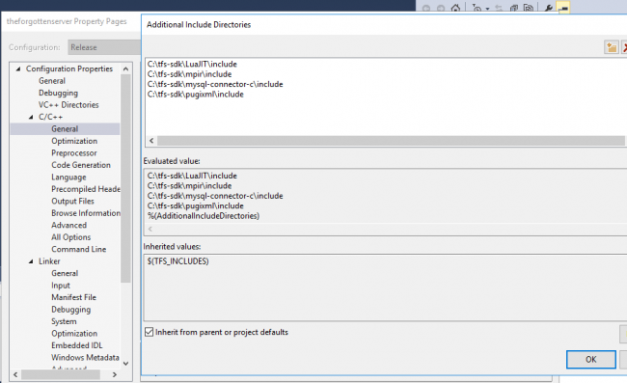Collapse the C/C++ node triangle

31,117
